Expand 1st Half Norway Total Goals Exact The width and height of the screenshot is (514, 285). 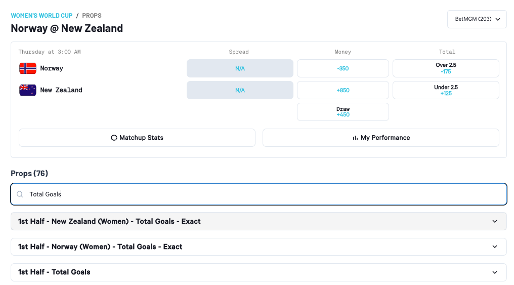tap(258, 247)
